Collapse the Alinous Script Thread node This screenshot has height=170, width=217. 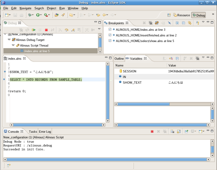(13, 45)
